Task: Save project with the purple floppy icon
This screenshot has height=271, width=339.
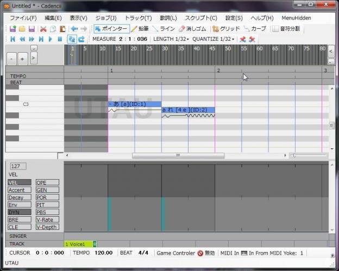Action: pos(32,29)
